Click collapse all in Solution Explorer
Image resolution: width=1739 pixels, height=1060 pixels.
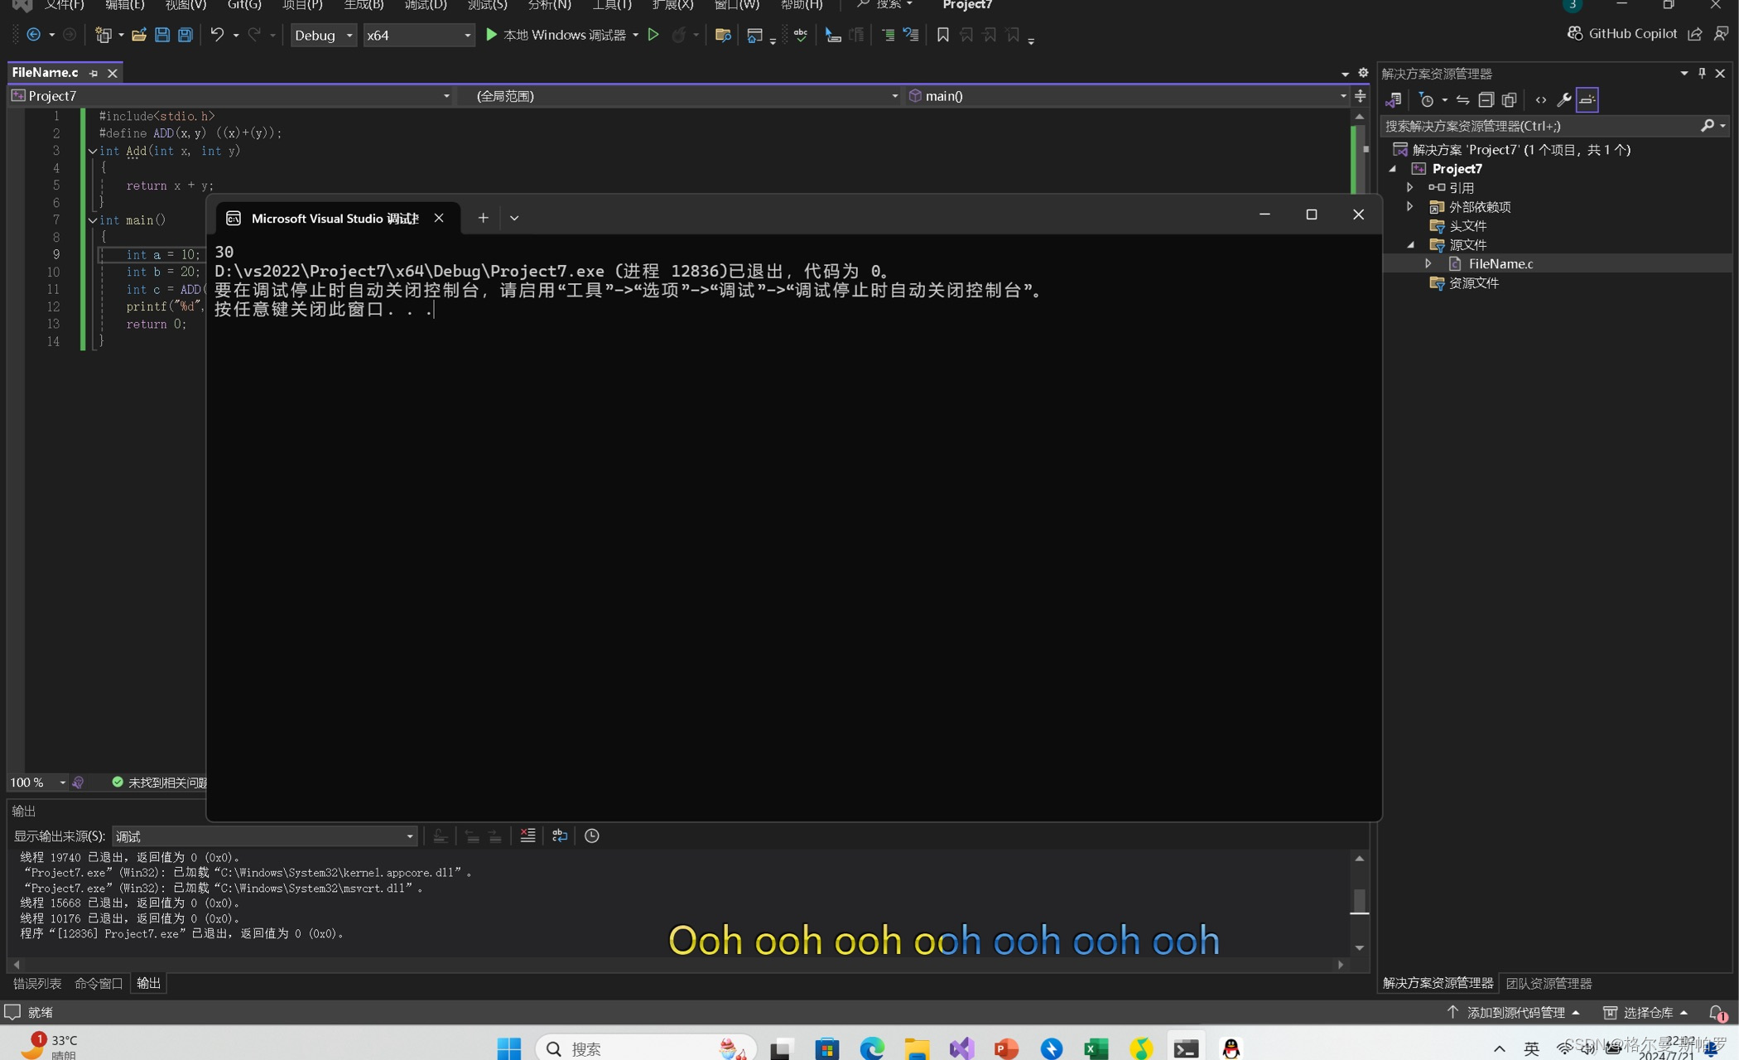1486,100
